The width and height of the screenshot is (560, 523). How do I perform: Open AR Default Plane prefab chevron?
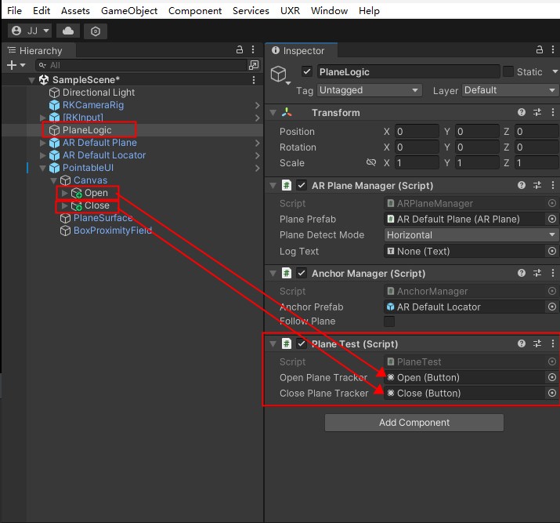coord(257,143)
